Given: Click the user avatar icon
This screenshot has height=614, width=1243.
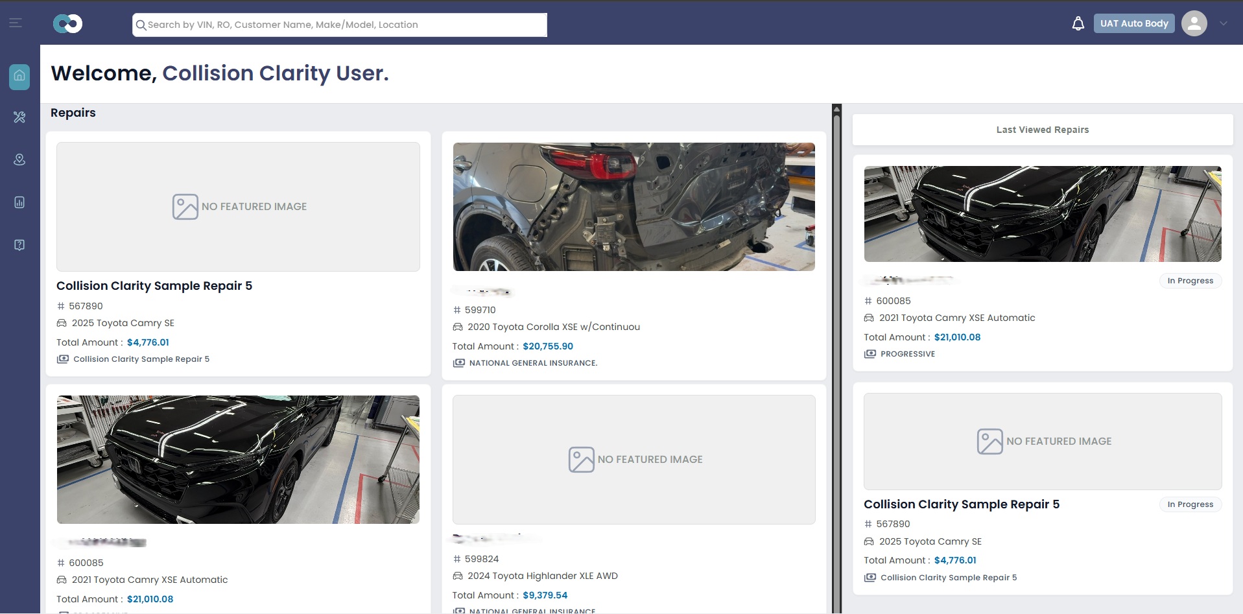Looking at the screenshot, I should 1194,24.
